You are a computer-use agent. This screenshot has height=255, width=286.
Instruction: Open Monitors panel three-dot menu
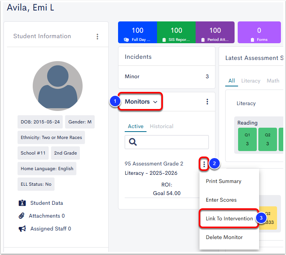coord(207,102)
